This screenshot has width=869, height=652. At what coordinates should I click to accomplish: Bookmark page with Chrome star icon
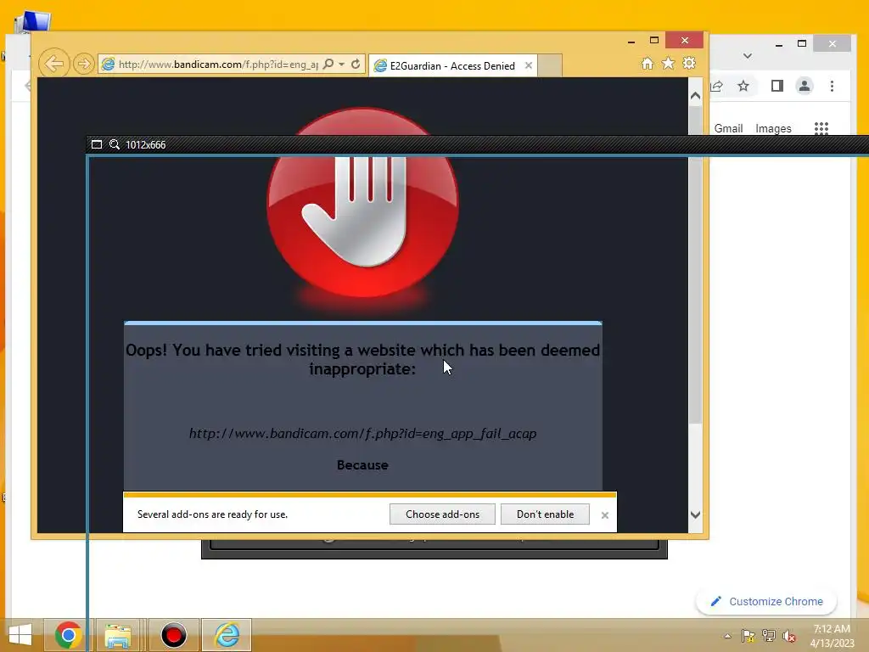tap(743, 86)
